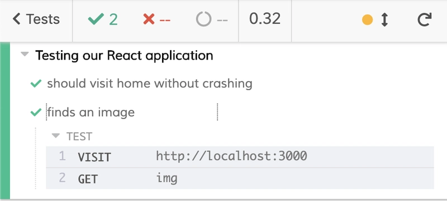Collapse the TEST commands section triangle
This screenshot has width=447, height=201.
coord(55,136)
